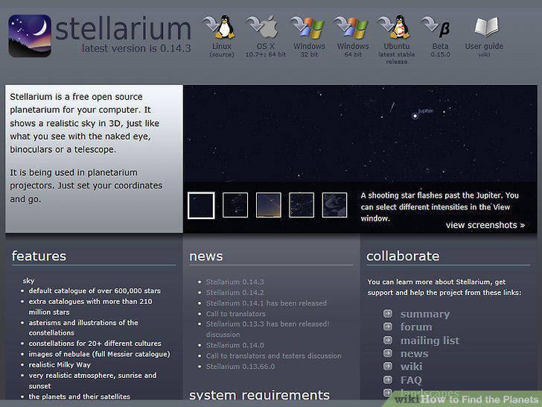Click the collaborate section heading
This screenshot has width=542, height=407.
[x=403, y=256]
